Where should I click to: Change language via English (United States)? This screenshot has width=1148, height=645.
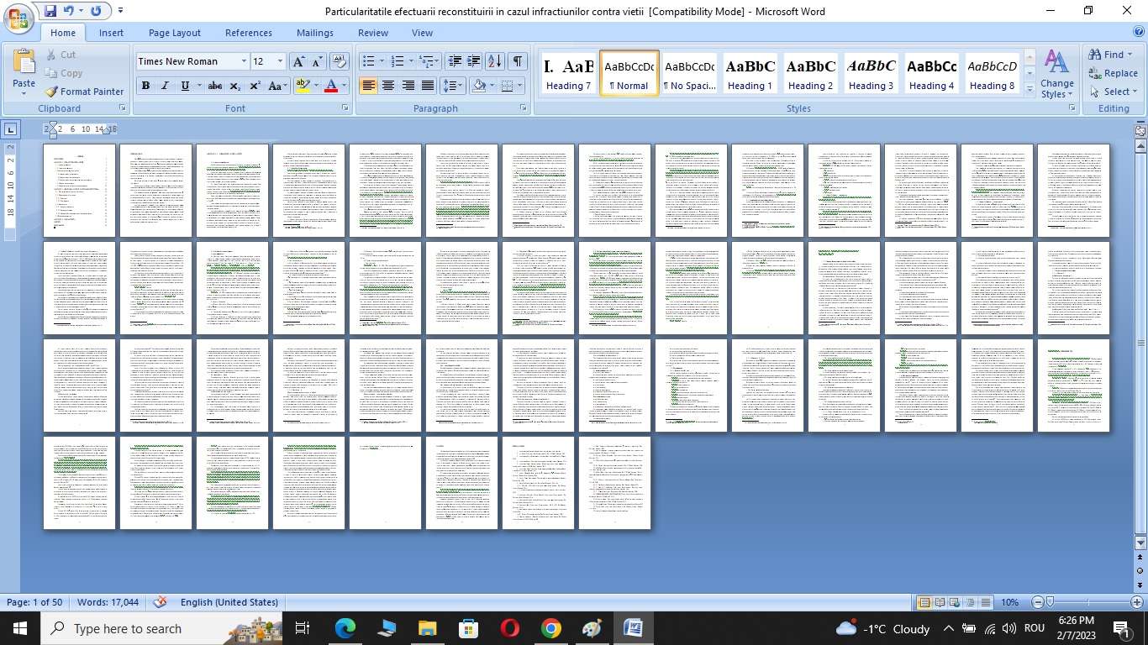pyautogui.click(x=229, y=602)
